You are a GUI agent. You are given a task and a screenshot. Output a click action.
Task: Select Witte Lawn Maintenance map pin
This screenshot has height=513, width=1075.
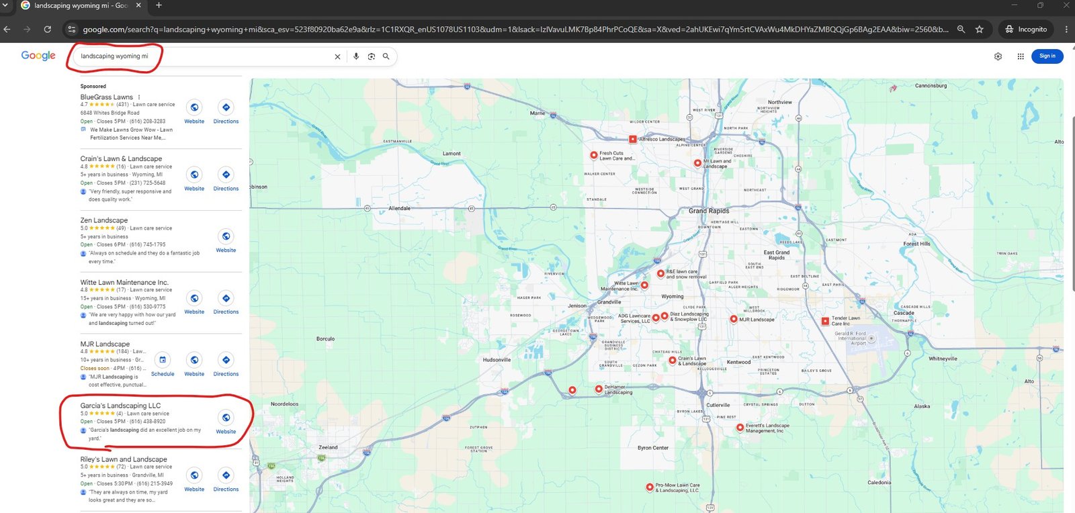[644, 285]
